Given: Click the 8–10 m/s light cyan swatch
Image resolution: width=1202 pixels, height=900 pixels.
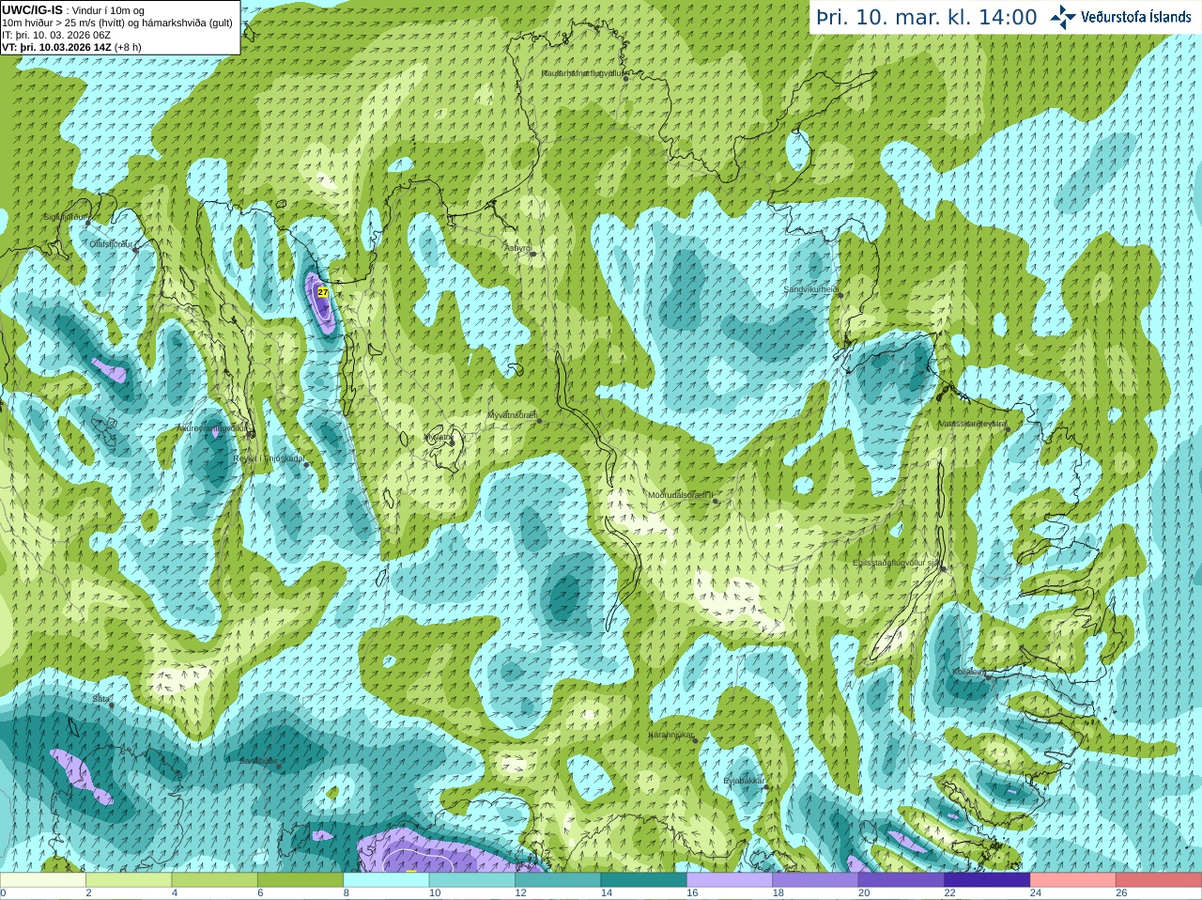Looking at the screenshot, I should tap(387, 880).
